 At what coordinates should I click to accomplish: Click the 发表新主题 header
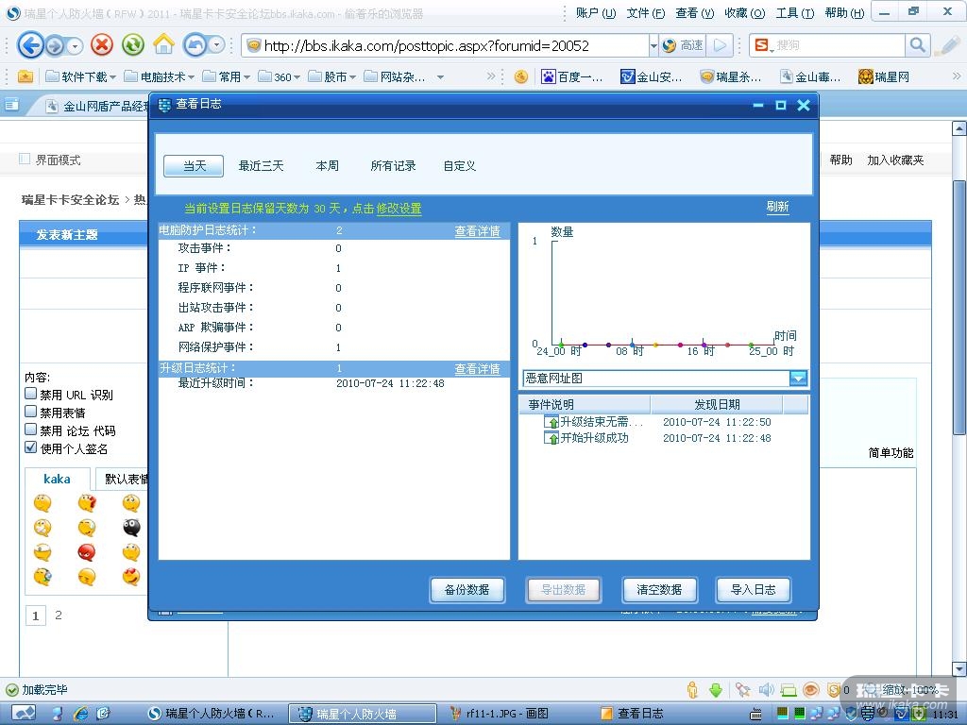pyautogui.click(x=67, y=235)
